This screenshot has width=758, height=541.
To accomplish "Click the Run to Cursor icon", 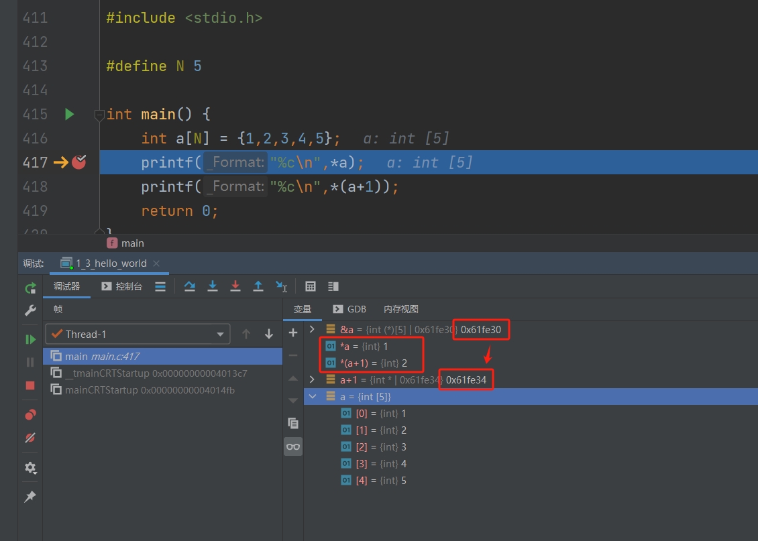I will pos(282,286).
